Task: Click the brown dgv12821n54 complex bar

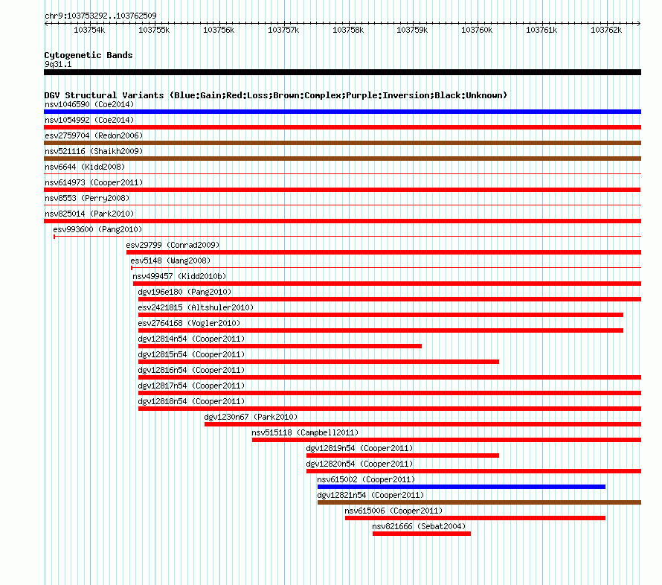Action: [x=479, y=502]
